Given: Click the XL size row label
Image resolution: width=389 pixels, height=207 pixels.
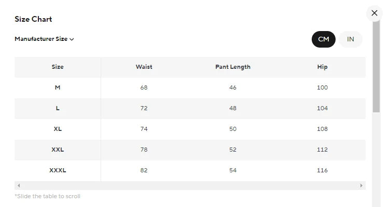Looking at the screenshot, I should (58, 129).
